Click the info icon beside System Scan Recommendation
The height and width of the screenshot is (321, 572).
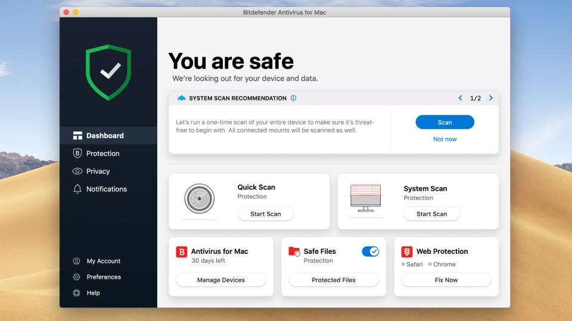point(293,98)
